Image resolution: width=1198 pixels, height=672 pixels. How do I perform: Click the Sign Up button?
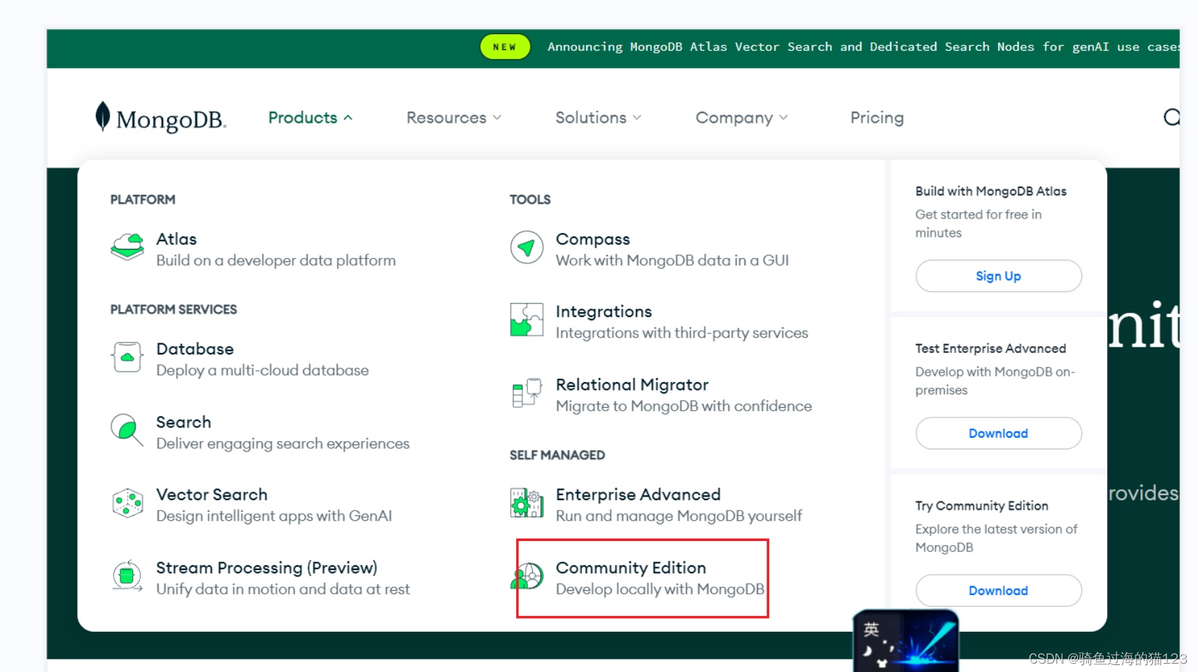[998, 276]
